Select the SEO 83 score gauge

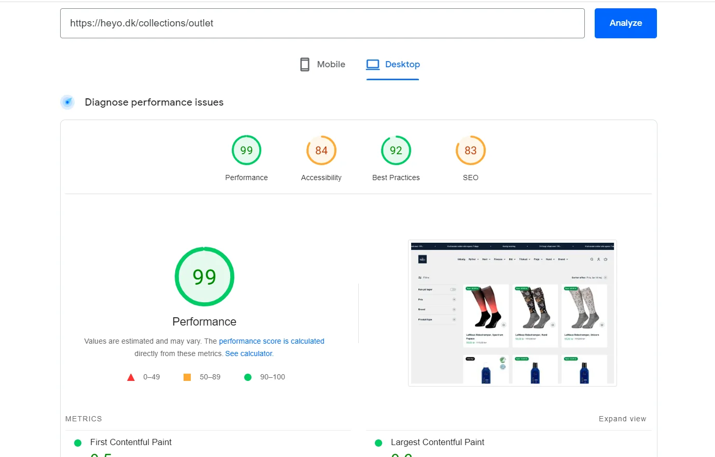[x=471, y=150]
